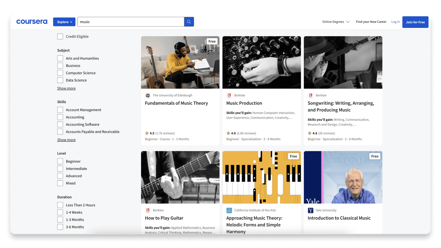This screenshot has width=441, height=248.
Task: Click the magnifier search button
Action: click(189, 22)
